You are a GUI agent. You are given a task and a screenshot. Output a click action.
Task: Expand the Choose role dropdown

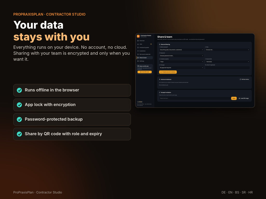tap(227, 50)
